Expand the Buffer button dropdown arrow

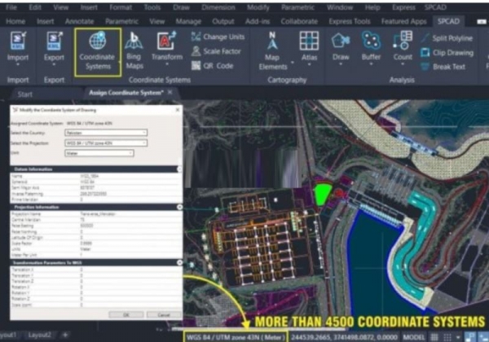point(371,64)
